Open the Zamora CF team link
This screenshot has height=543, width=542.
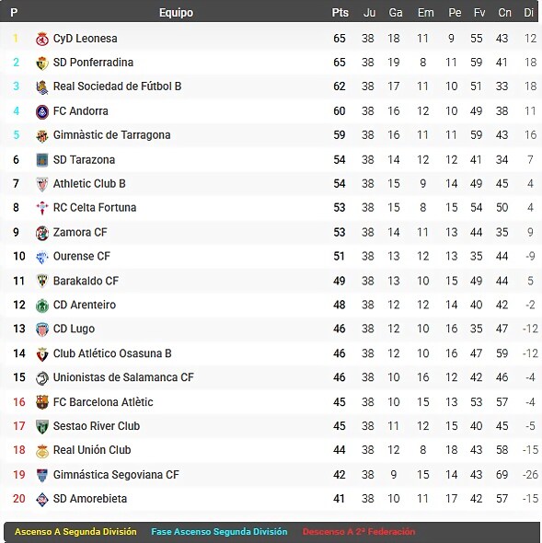(80, 232)
